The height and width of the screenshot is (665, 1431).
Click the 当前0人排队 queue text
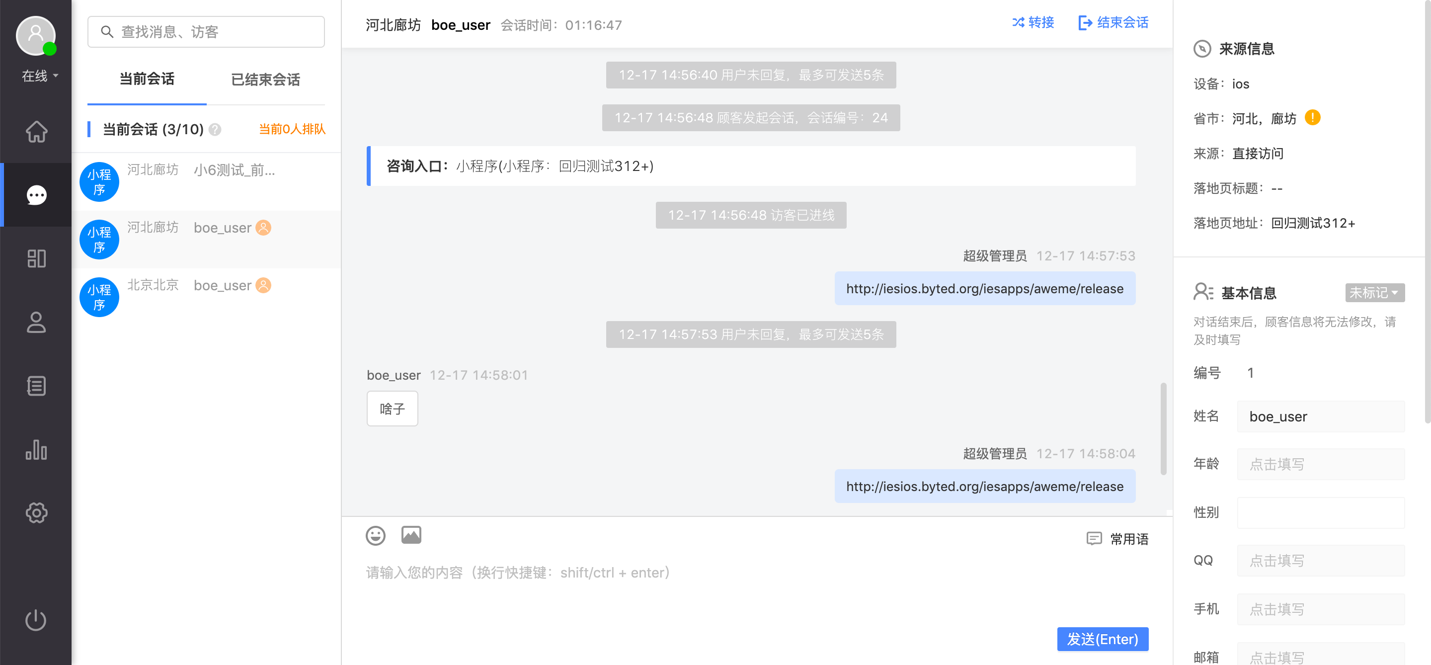[292, 129]
